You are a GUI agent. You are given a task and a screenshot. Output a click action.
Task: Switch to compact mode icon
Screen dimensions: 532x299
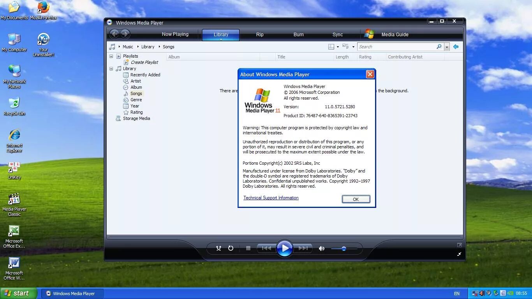460,254
